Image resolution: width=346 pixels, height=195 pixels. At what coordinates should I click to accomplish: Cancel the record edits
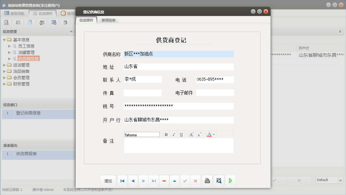tap(195, 180)
